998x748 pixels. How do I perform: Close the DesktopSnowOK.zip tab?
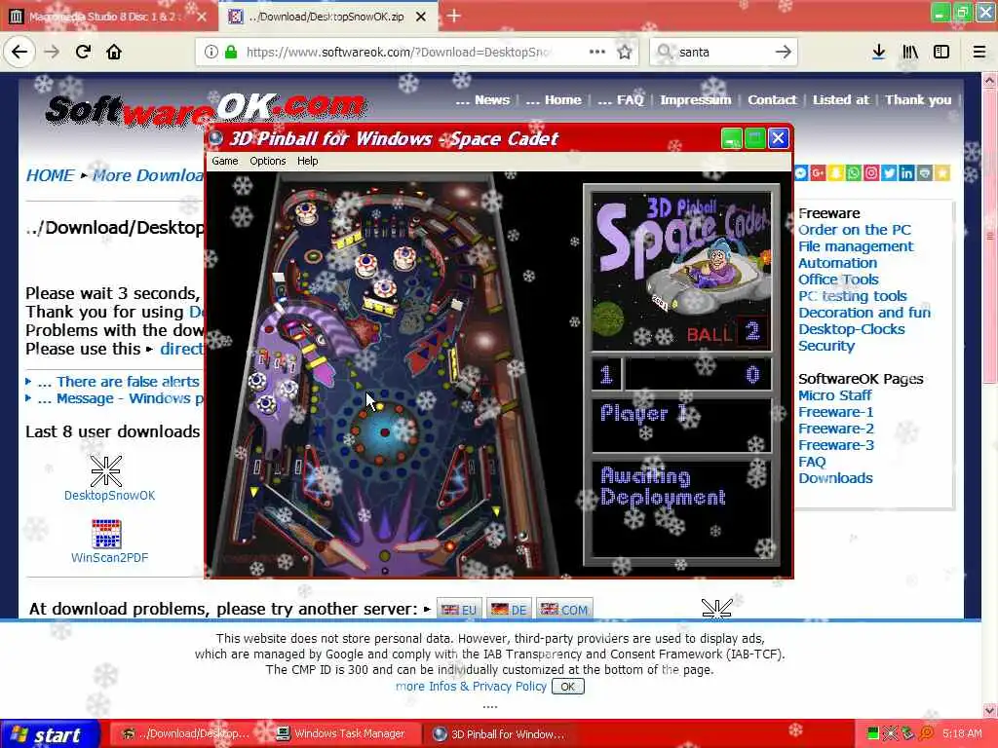point(421,17)
